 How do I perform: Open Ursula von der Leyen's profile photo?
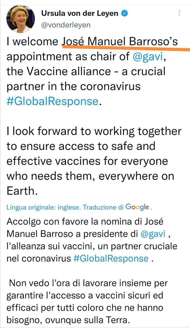coord(20,19)
